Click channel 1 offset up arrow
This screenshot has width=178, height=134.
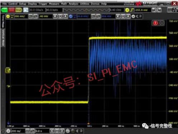click(65, 16)
